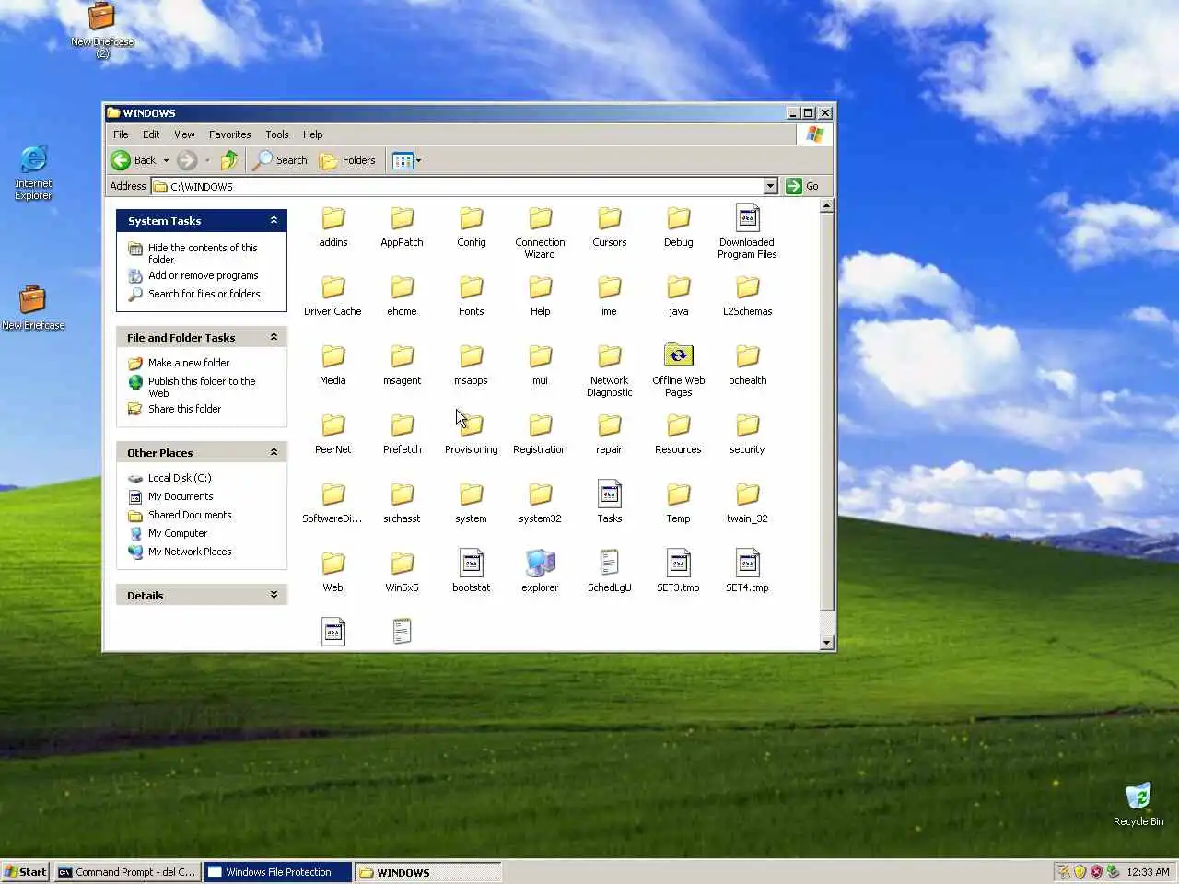Viewport: 1179px width, 884px height.
Task: Select New Briefcase (2) desktop icon
Action: [102, 30]
